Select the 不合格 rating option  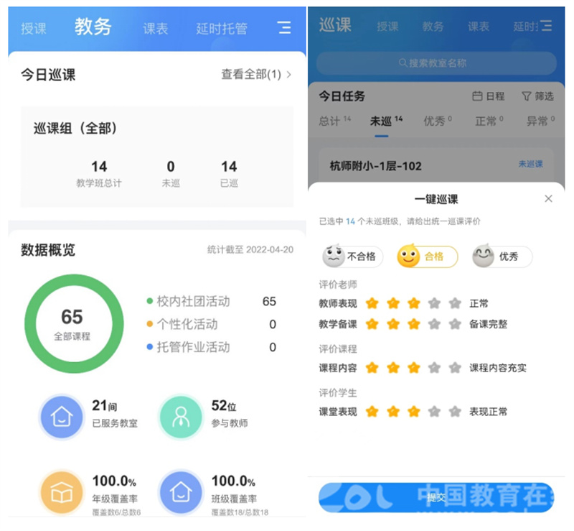(x=352, y=257)
